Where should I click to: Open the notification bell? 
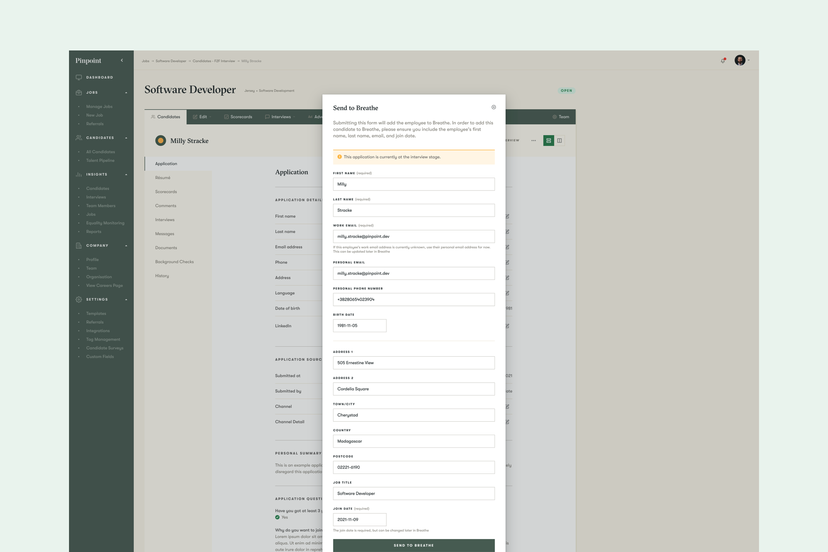tap(723, 61)
